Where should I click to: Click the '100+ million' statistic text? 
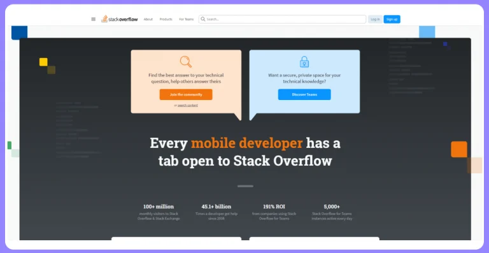pos(159,206)
